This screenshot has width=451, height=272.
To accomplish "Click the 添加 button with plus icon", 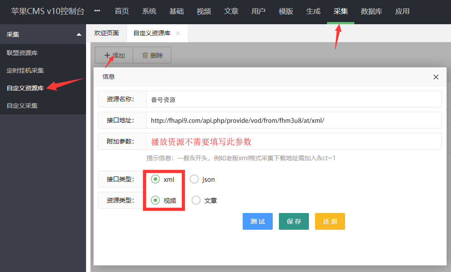I will coord(114,55).
